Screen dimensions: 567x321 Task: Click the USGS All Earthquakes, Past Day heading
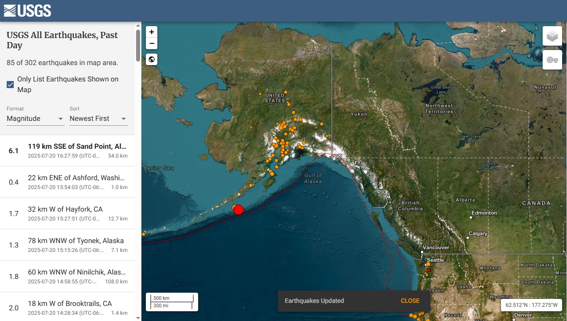tap(62, 40)
